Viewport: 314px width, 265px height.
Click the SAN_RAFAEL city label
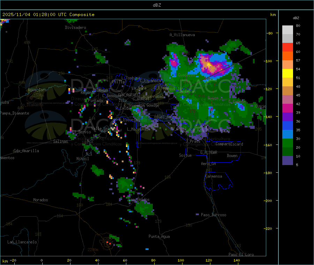[128, 95]
